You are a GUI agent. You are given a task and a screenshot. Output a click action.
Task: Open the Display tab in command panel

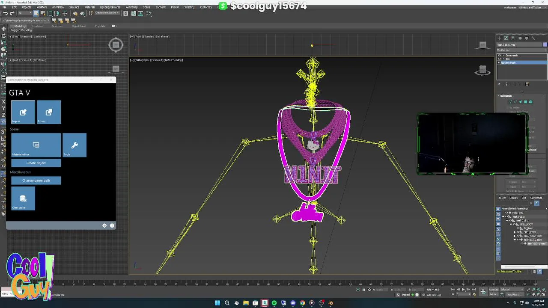tap(527, 38)
